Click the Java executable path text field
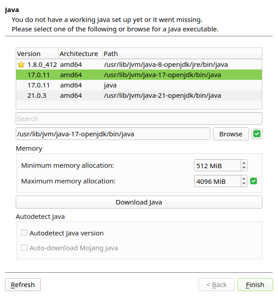 pos(113,134)
